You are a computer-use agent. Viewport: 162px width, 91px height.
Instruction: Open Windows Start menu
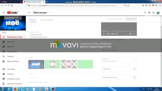[3, 89]
